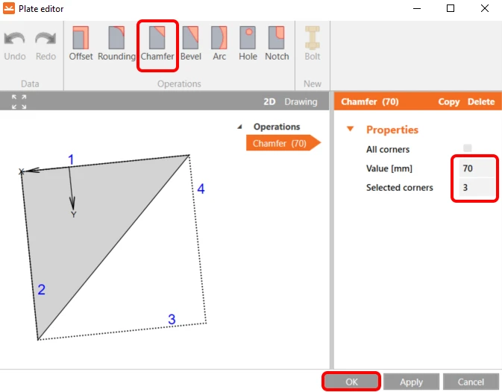The height and width of the screenshot is (392, 502).
Task: Collapse the Properties section
Action: [350, 129]
